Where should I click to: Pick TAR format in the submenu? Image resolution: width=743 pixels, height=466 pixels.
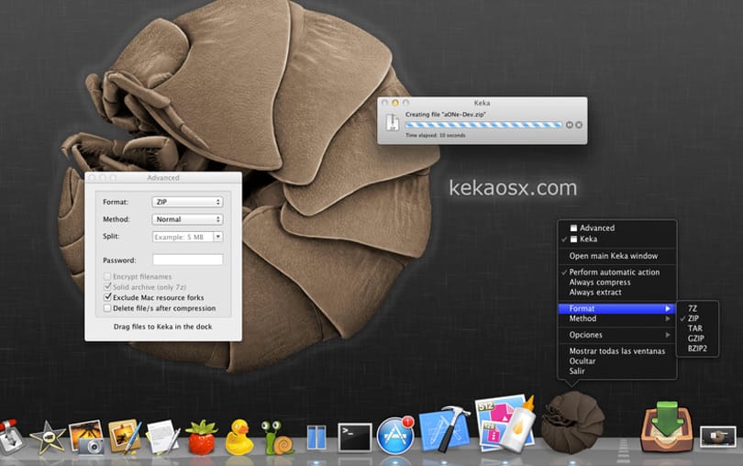[x=697, y=328]
